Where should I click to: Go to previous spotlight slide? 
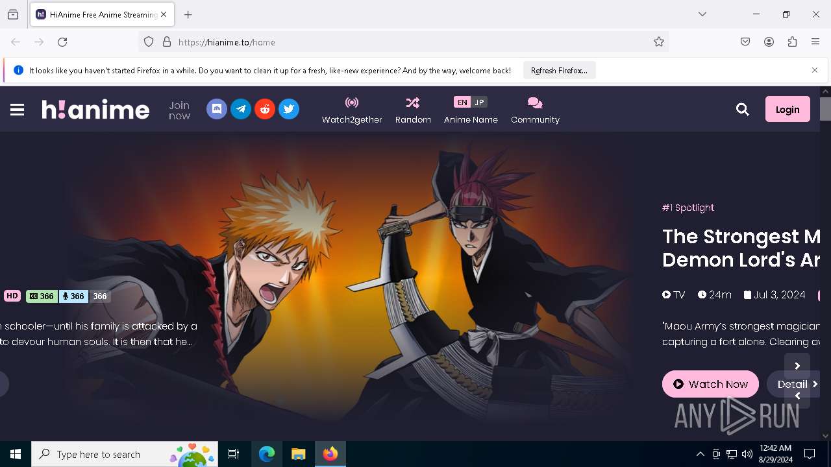pyautogui.click(x=797, y=396)
